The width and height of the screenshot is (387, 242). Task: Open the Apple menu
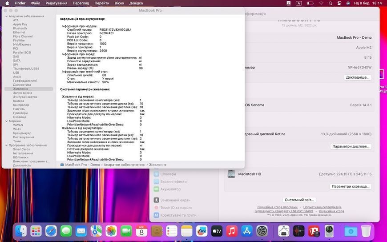click(x=7, y=3)
